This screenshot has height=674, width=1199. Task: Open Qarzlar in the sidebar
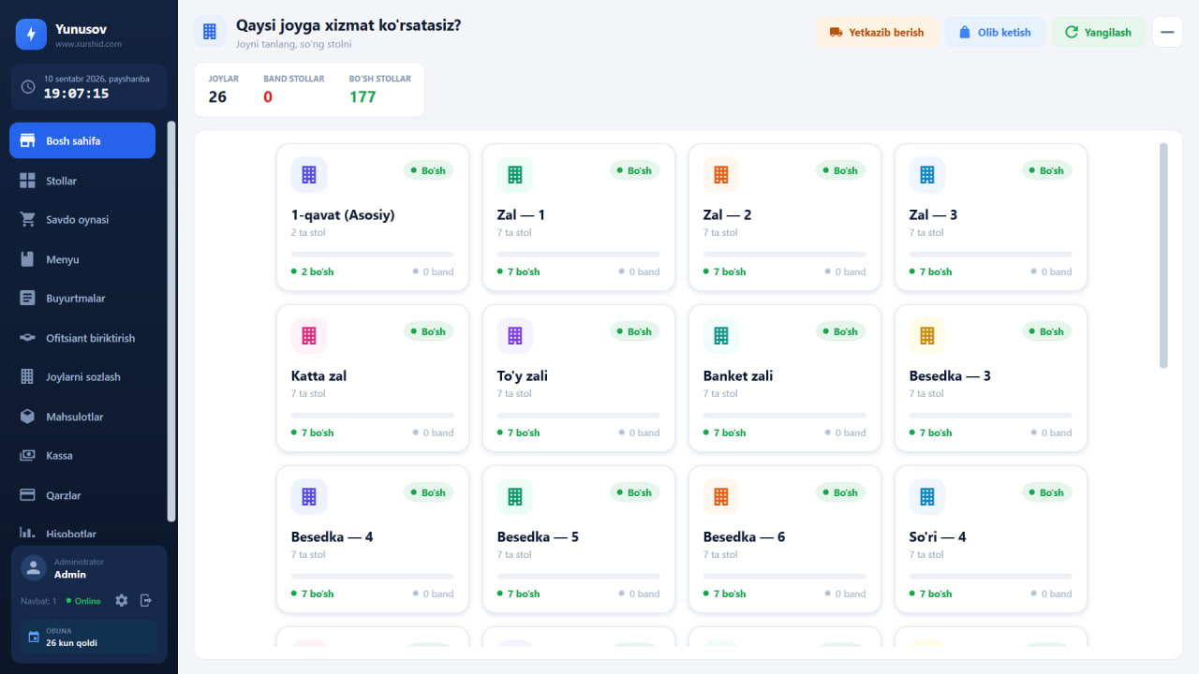click(82, 495)
